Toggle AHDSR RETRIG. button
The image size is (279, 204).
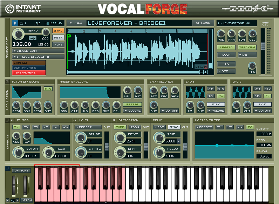[132, 104]
